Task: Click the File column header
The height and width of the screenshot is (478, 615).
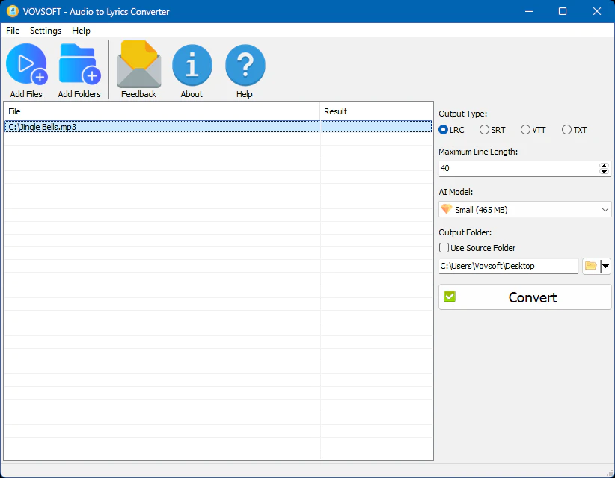Action: [x=162, y=111]
